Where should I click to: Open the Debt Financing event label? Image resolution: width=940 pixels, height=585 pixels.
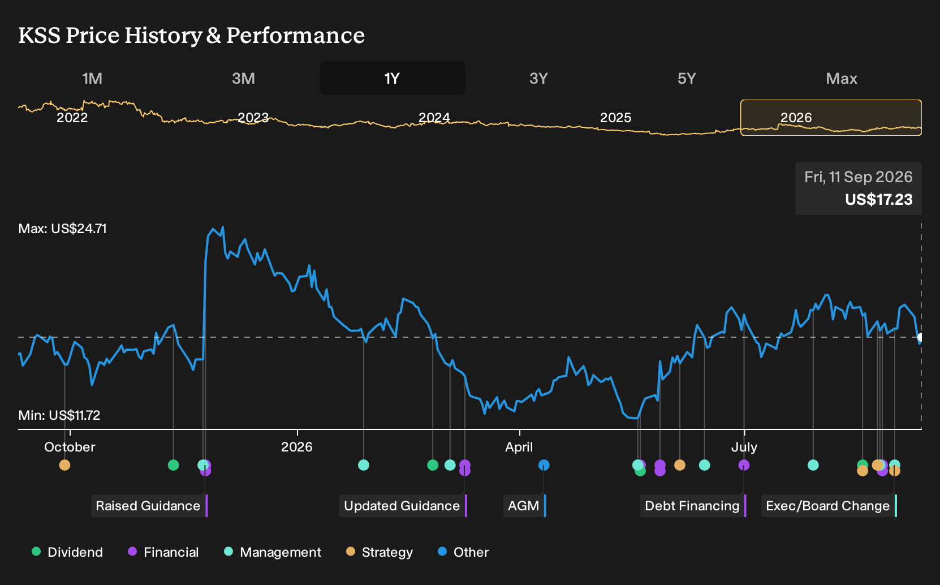pyautogui.click(x=693, y=506)
